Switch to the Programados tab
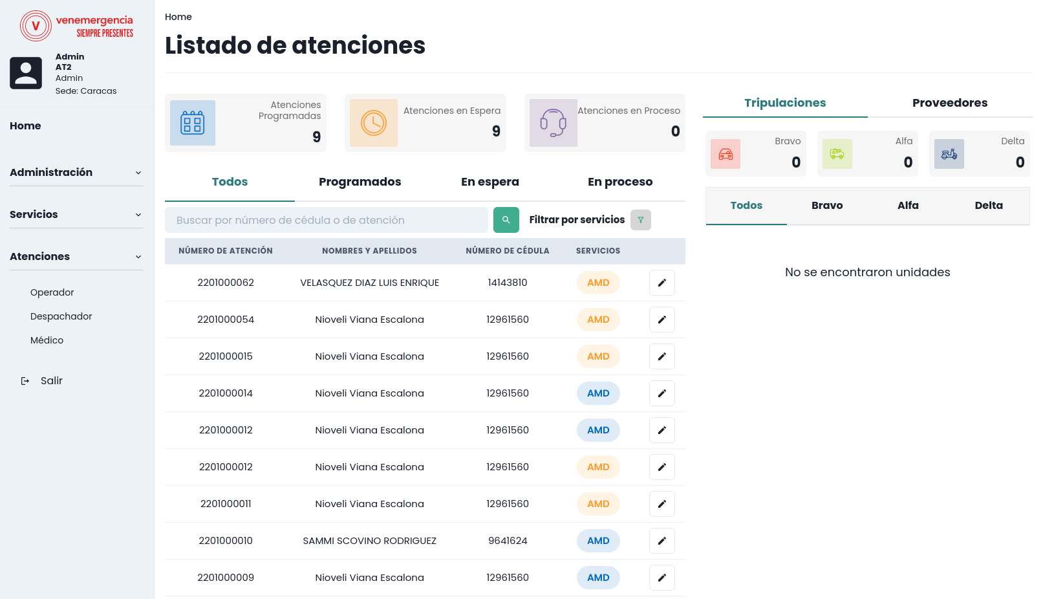This screenshot has width=1043, height=599. (360, 182)
